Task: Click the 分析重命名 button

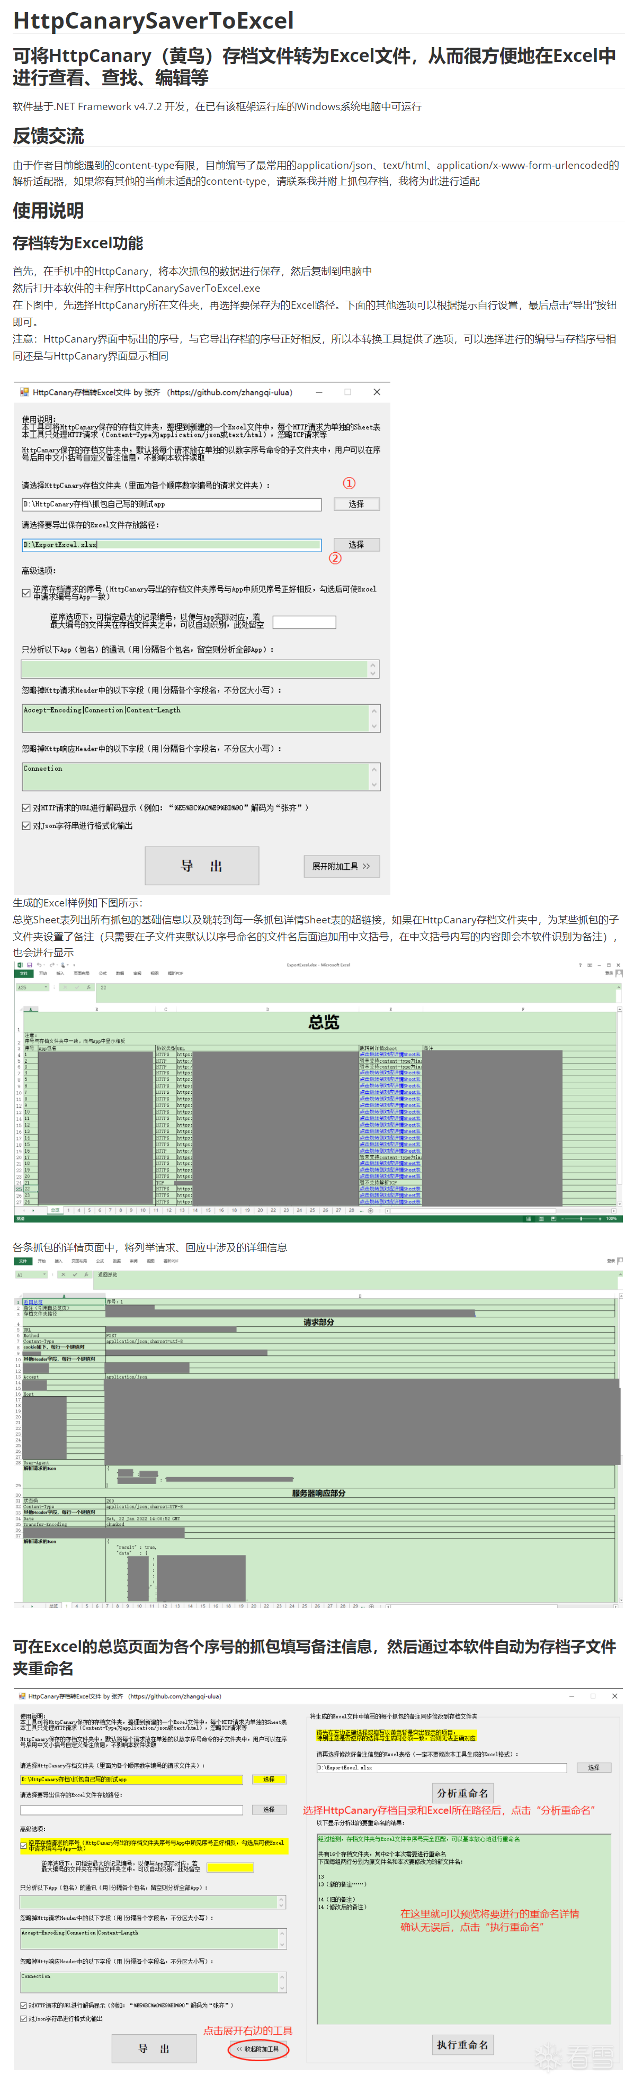Action: 462,1794
